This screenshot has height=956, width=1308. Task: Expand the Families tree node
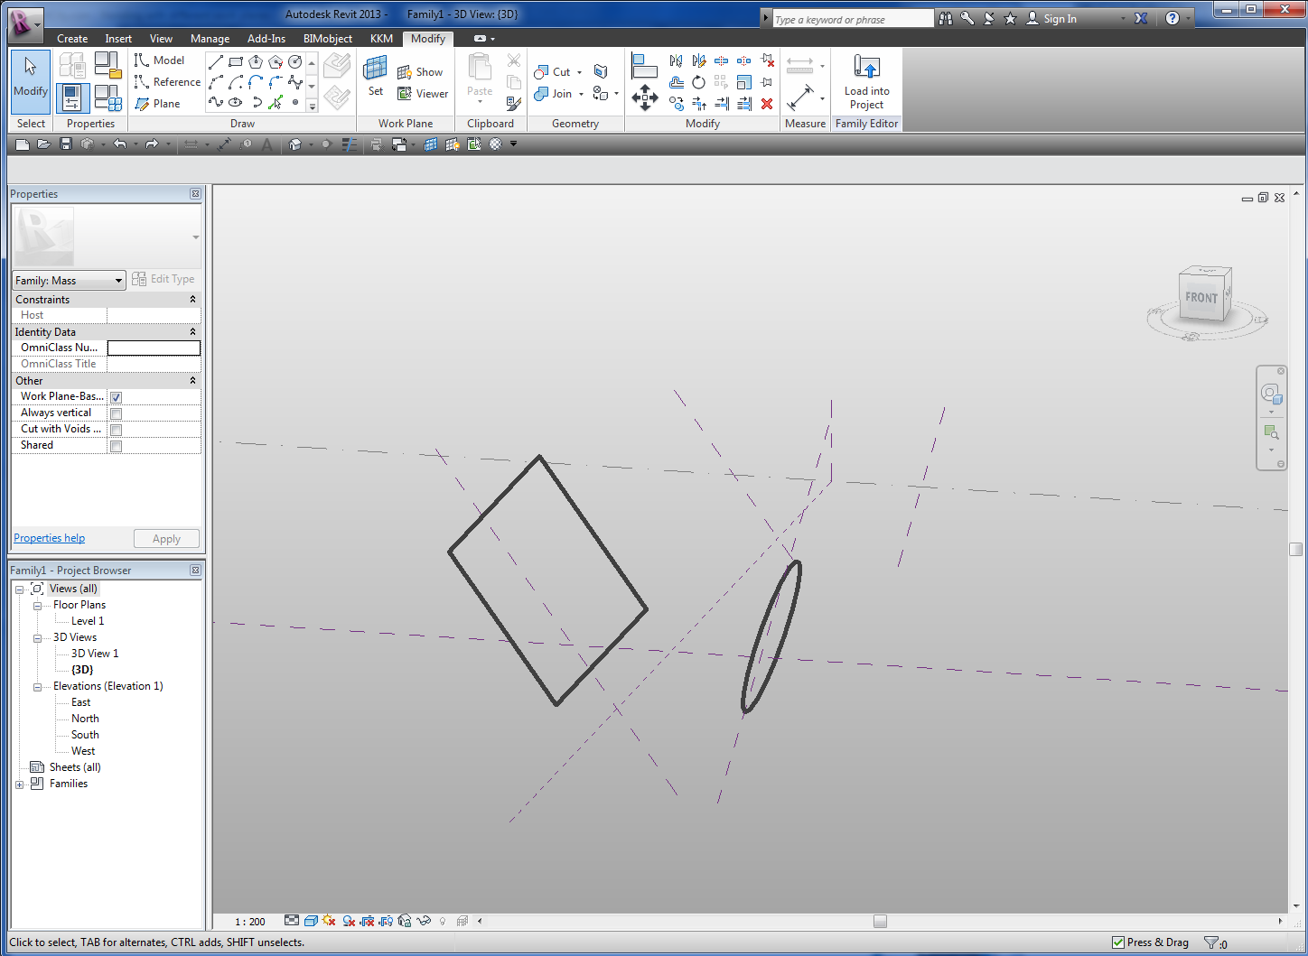(20, 784)
